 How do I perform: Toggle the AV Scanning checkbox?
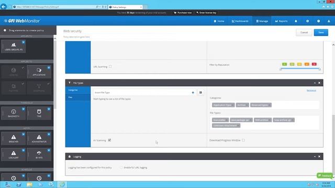tap(109, 140)
